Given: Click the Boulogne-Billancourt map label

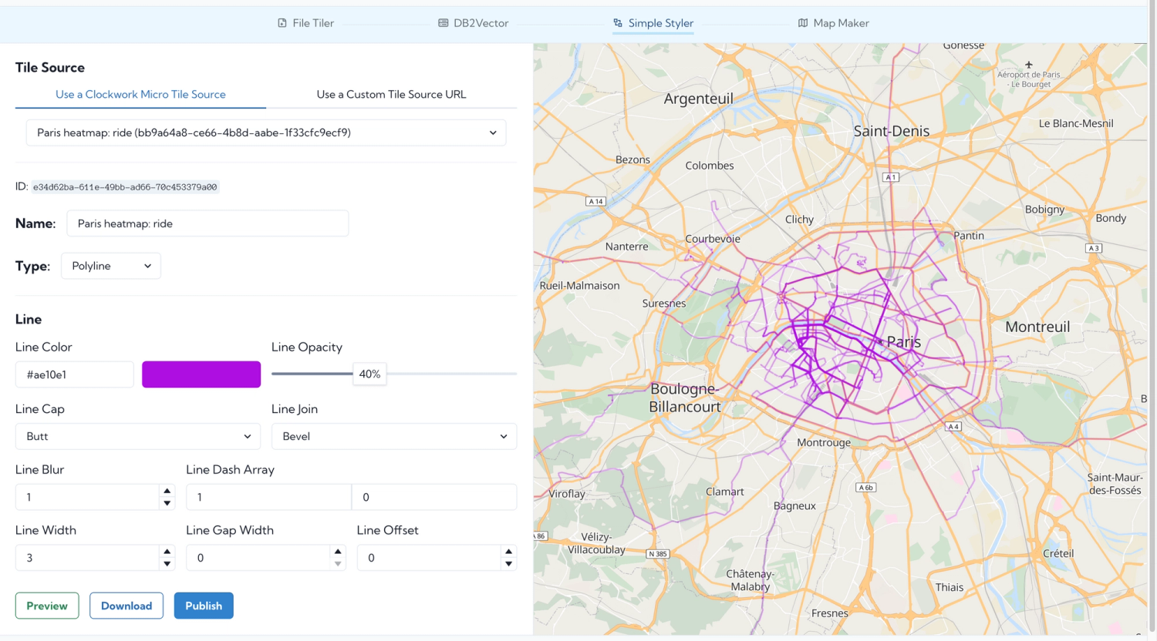Looking at the screenshot, I should [x=685, y=398].
